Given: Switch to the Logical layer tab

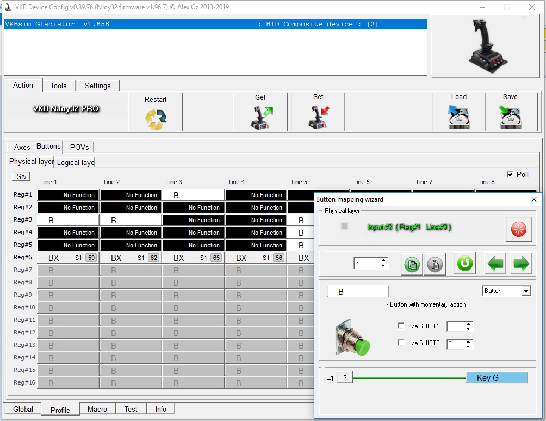Looking at the screenshot, I should [x=76, y=162].
